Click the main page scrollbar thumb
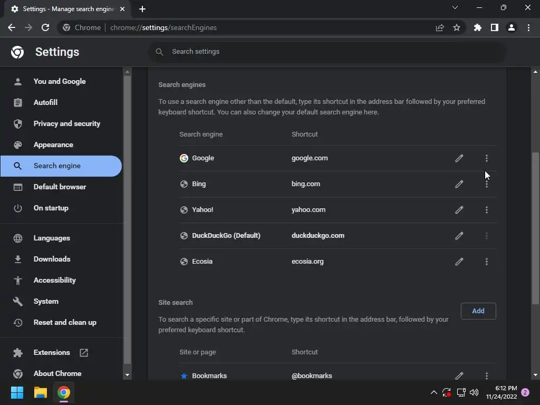This screenshot has height=405, width=540. (x=535, y=228)
